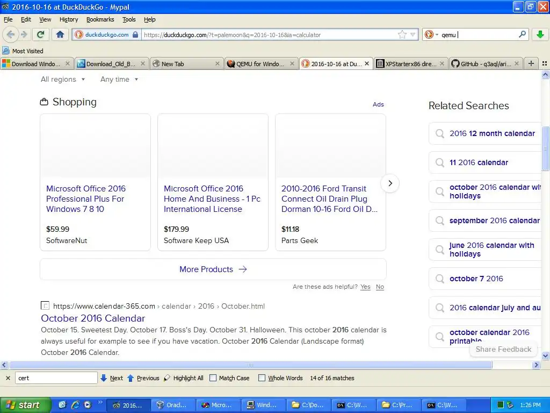Reload the current page
Screen dimensions: 550x413
click(41, 34)
